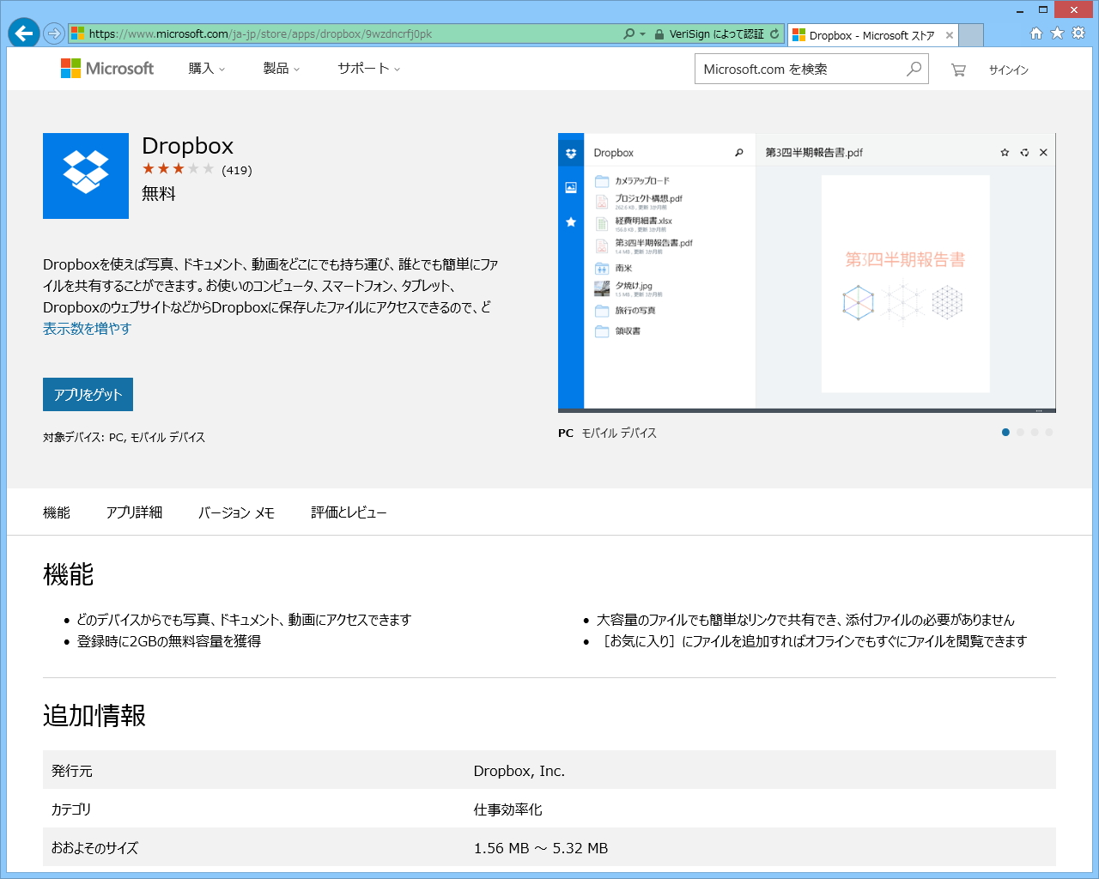Image resolution: width=1099 pixels, height=879 pixels.
Task: Click the bullet starting with 大容量のファイル
Action: (x=805, y=620)
